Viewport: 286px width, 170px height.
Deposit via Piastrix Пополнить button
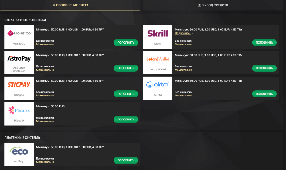pyautogui.click(x=126, y=120)
